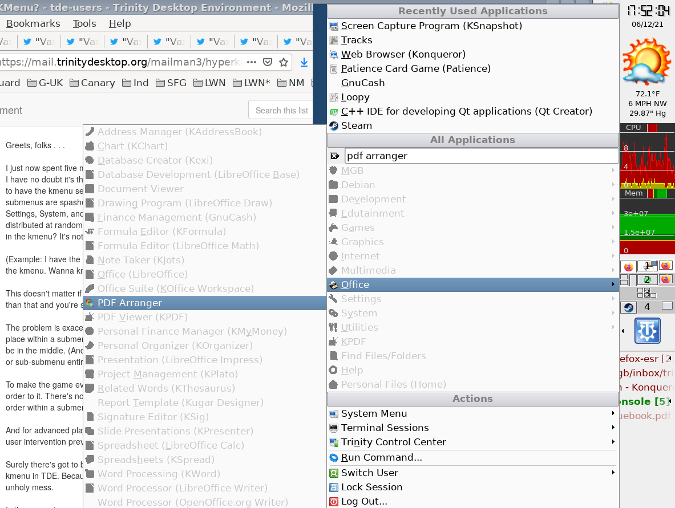The height and width of the screenshot is (508, 675).
Task: Open the SFG bookmarks folder
Action: click(171, 83)
